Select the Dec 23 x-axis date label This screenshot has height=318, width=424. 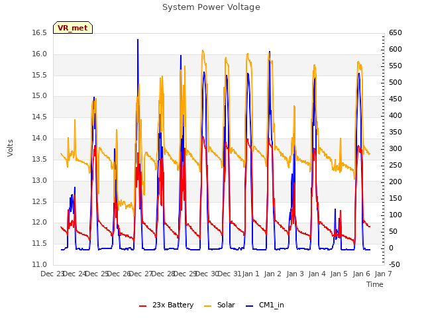[x=52, y=274]
